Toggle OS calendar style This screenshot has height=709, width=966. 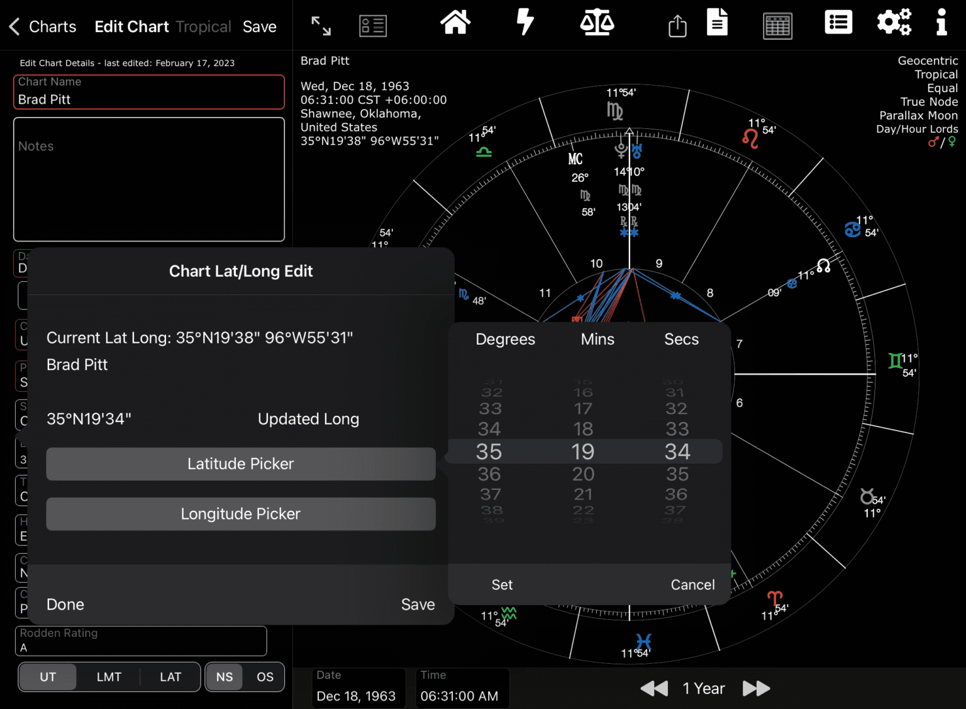[x=264, y=677]
